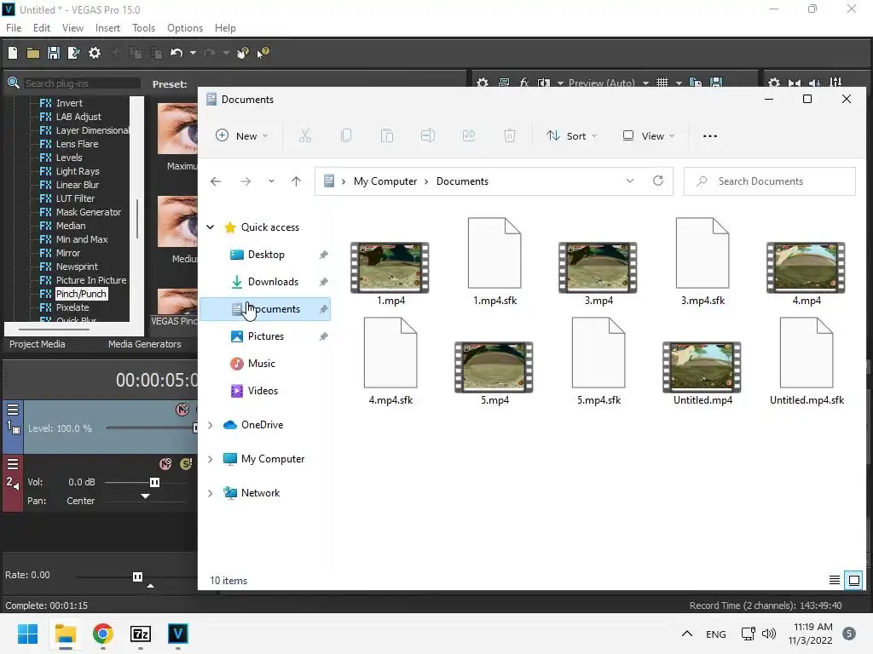The height and width of the screenshot is (654, 873).
Task: Toggle mute on video track 1
Action: [x=182, y=410]
